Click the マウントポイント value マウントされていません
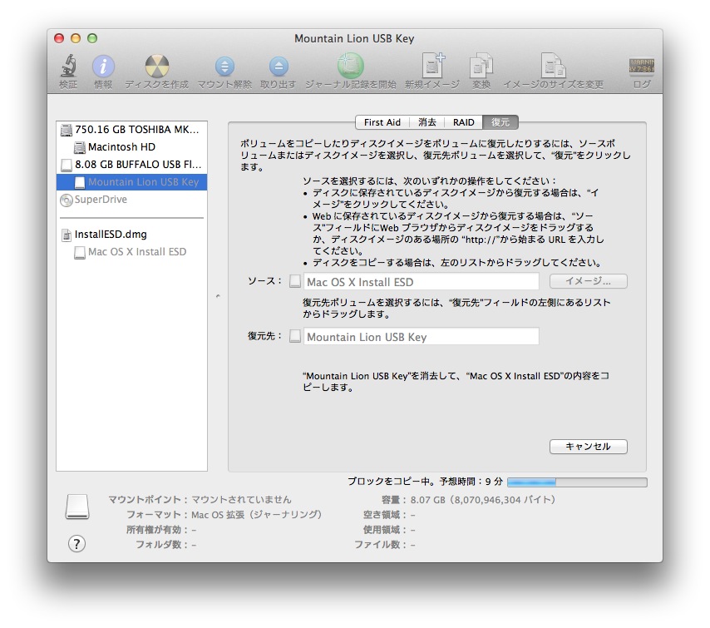The width and height of the screenshot is (710, 628). click(241, 500)
